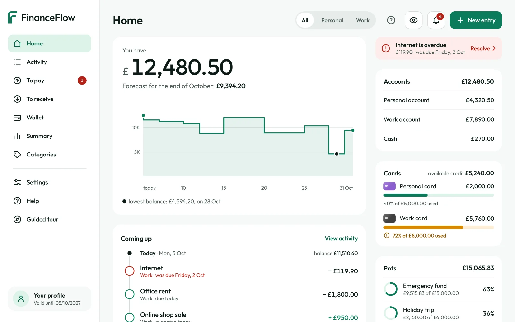Open the View activity link
The image size is (515, 322).
(341, 238)
